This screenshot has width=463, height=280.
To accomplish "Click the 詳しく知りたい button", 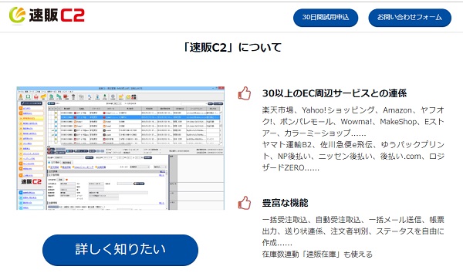I will point(120,250).
